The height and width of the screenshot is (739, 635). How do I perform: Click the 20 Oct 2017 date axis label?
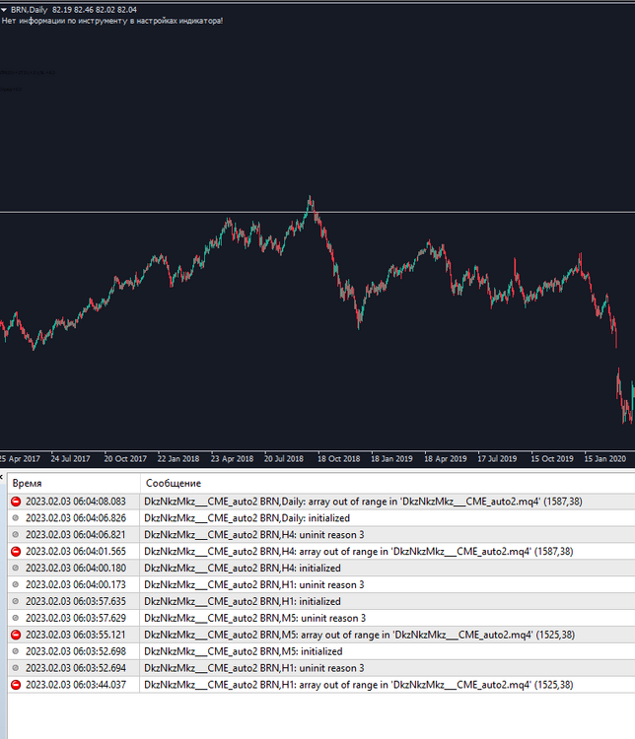pos(125,458)
